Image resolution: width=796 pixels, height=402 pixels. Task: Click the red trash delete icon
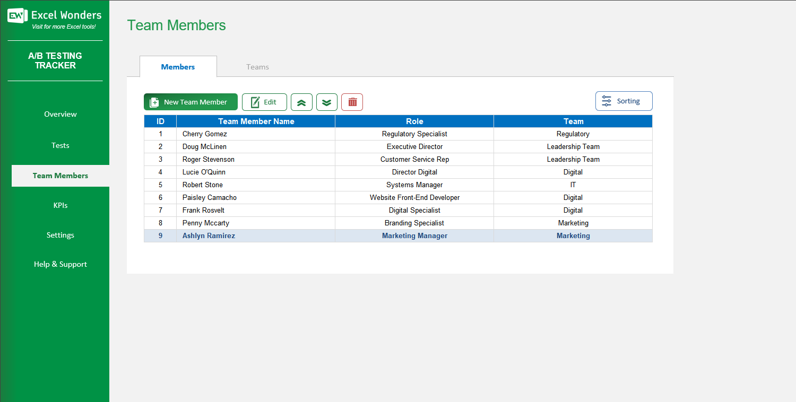pyautogui.click(x=352, y=101)
